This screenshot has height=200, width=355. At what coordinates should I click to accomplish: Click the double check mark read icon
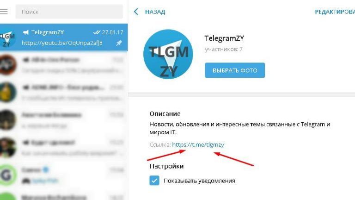[97, 32]
